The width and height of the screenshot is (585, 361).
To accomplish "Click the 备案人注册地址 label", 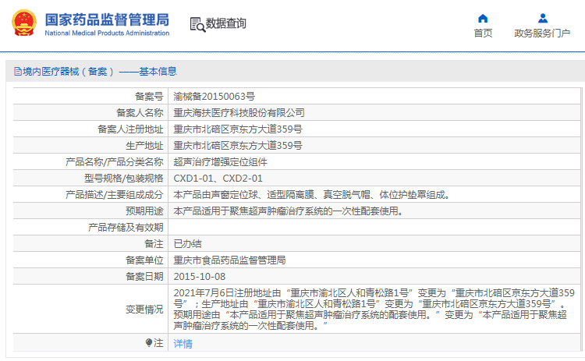I will [x=130, y=129].
